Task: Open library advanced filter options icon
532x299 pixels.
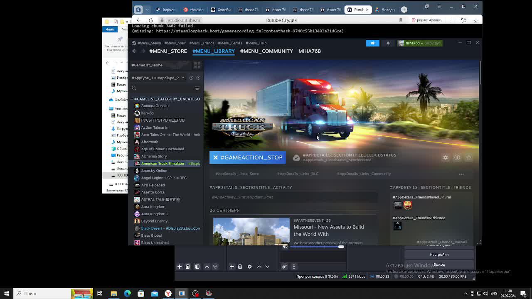Action: pos(197,88)
